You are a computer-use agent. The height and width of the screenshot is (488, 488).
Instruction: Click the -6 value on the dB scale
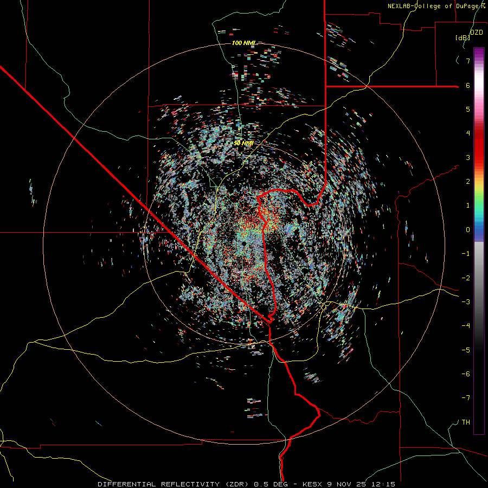(466, 374)
